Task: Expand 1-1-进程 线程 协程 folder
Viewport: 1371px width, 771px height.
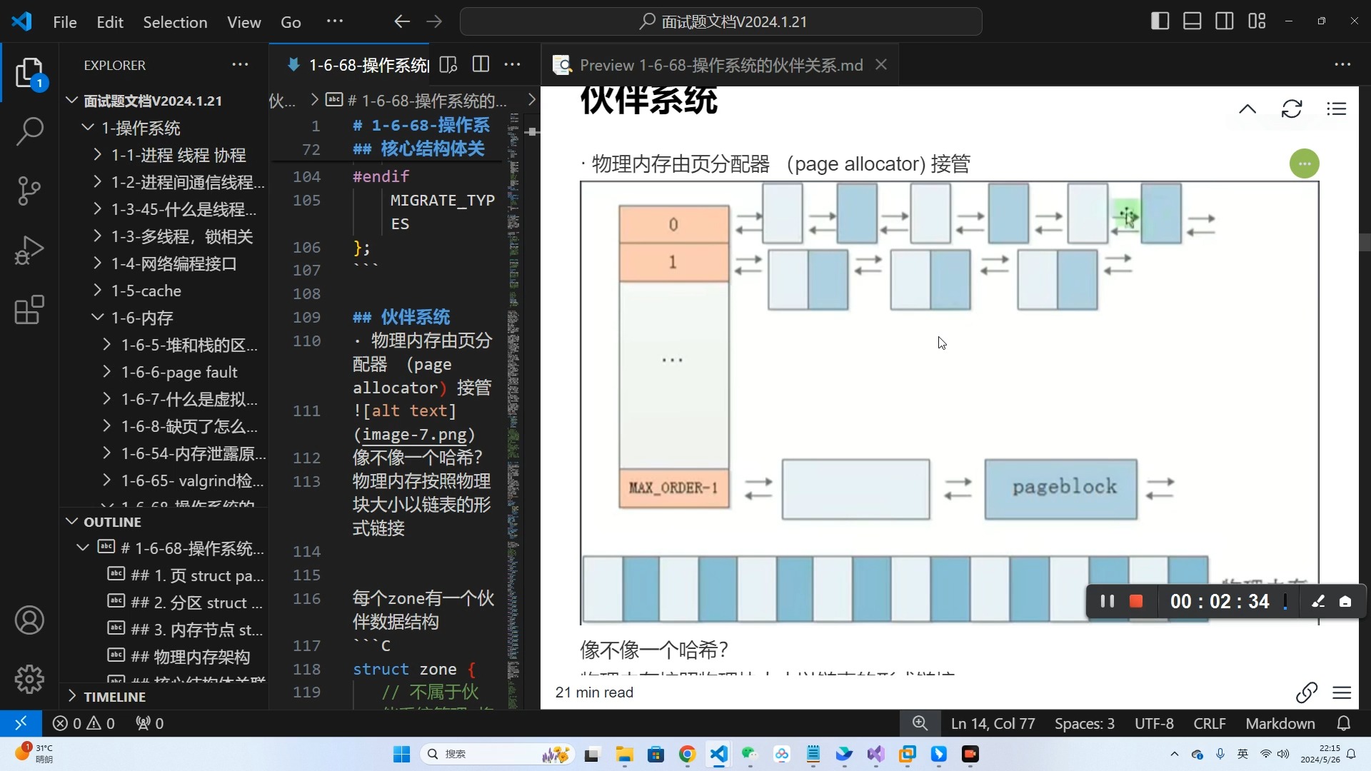Action: (x=164, y=155)
